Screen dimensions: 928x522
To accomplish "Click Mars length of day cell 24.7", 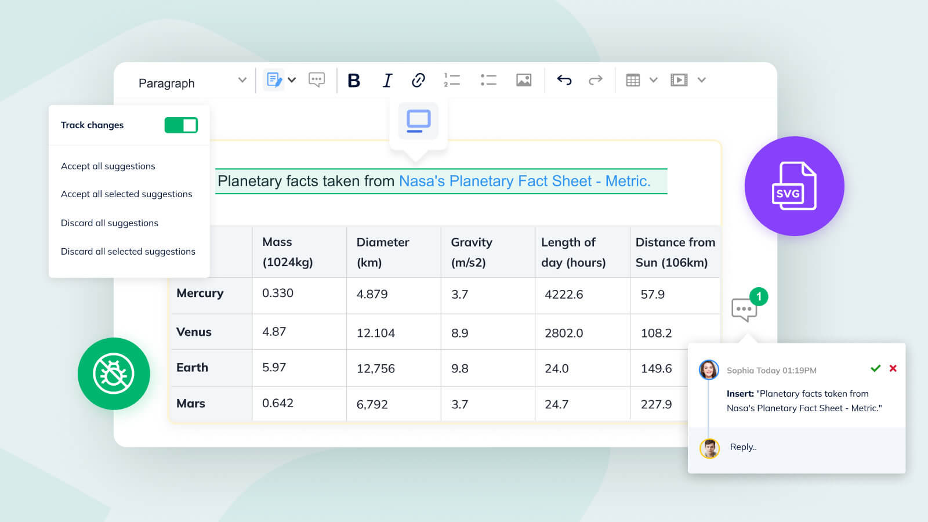I will pyautogui.click(x=582, y=404).
